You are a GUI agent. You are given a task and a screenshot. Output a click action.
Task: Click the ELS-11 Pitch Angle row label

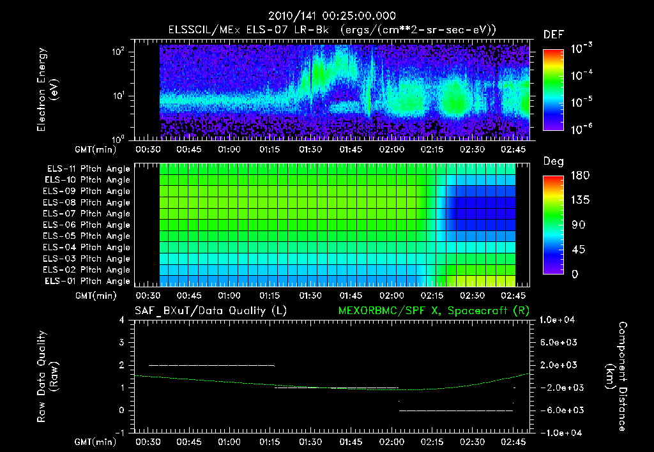pos(88,169)
